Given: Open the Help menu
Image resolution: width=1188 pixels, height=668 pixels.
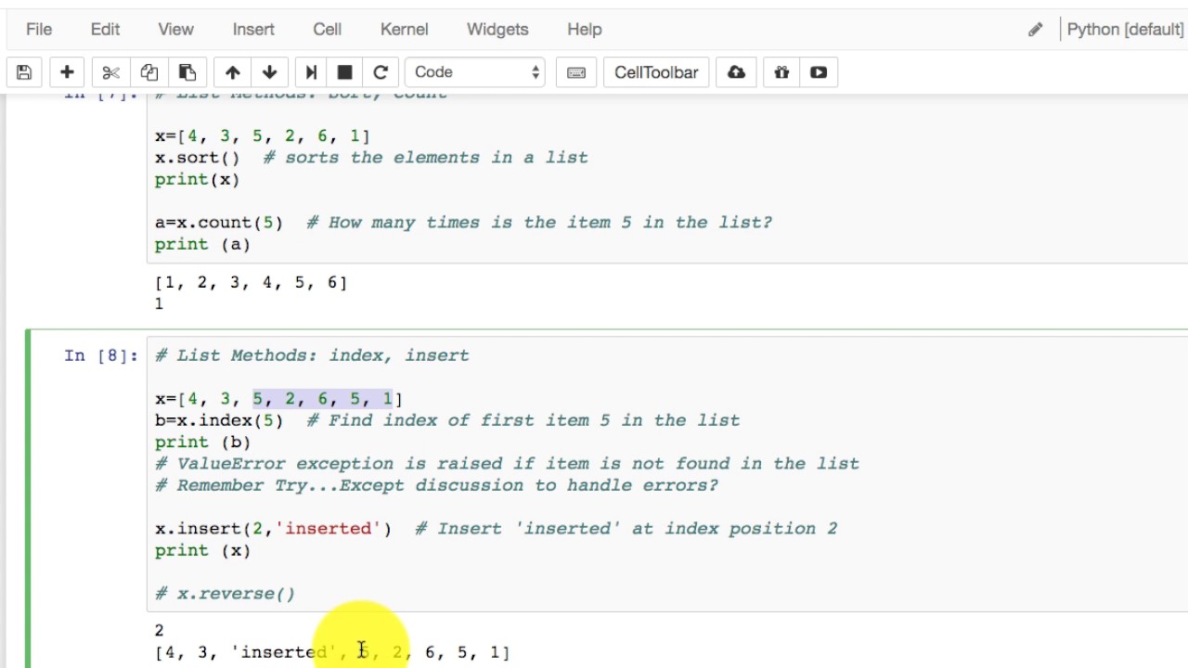Looking at the screenshot, I should [x=585, y=30].
